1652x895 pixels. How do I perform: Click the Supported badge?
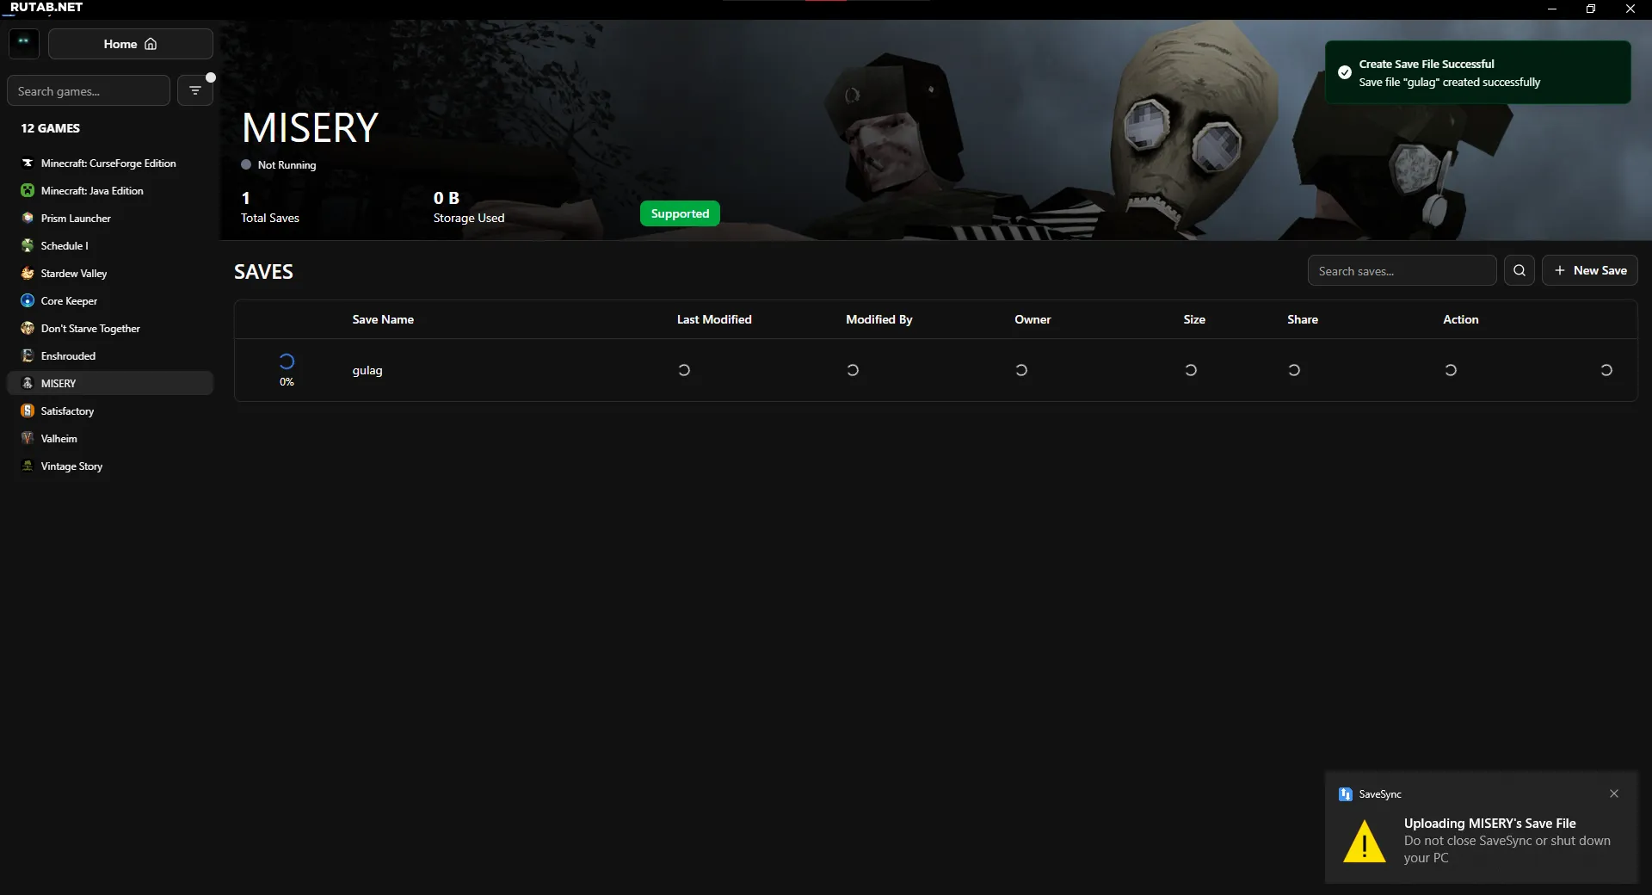click(x=680, y=213)
